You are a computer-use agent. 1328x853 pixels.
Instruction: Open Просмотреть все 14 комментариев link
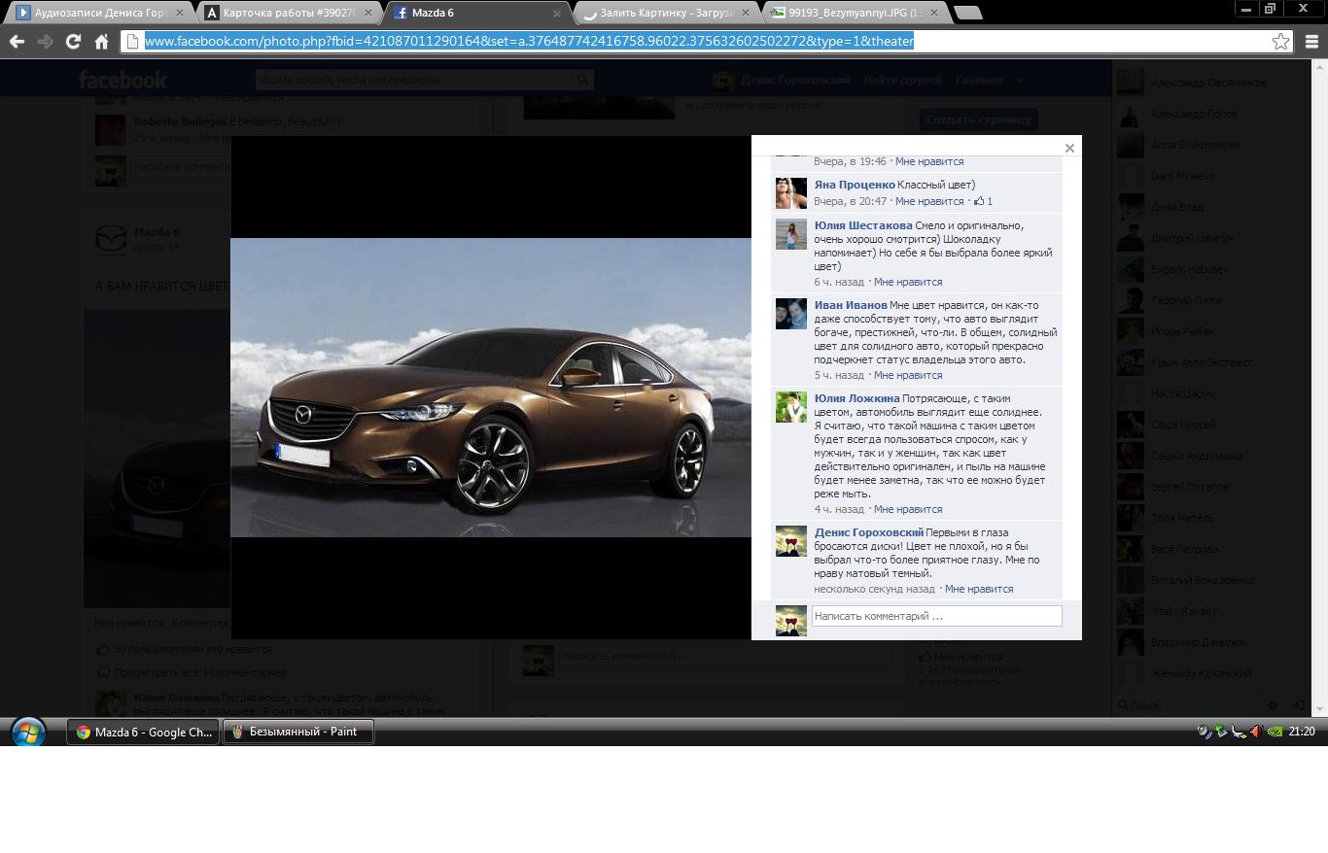click(x=199, y=672)
